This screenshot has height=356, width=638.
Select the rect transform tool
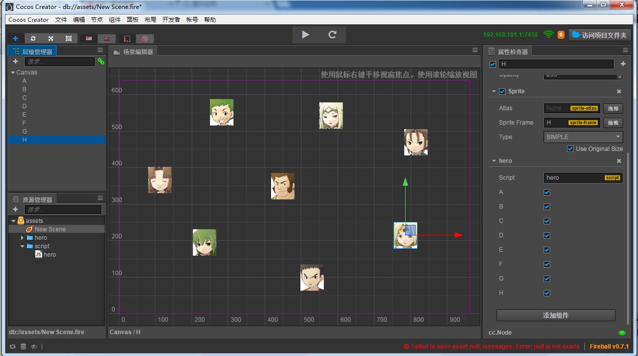(69, 38)
